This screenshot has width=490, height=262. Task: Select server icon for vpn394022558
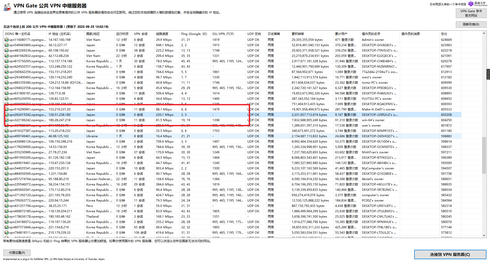(7, 88)
